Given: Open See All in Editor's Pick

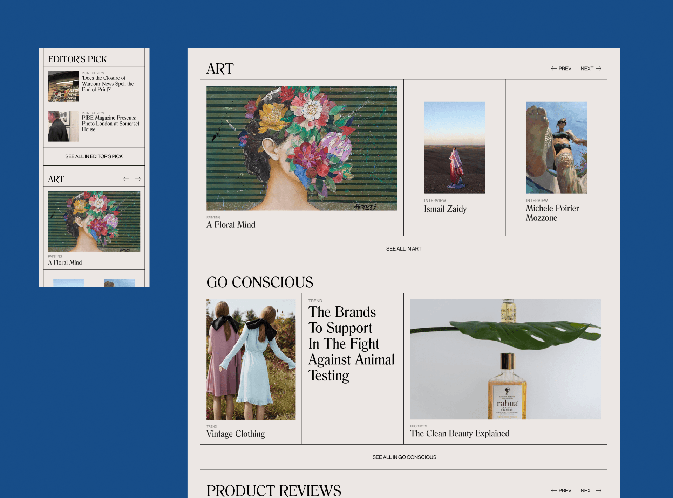Looking at the screenshot, I should coord(94,156).
